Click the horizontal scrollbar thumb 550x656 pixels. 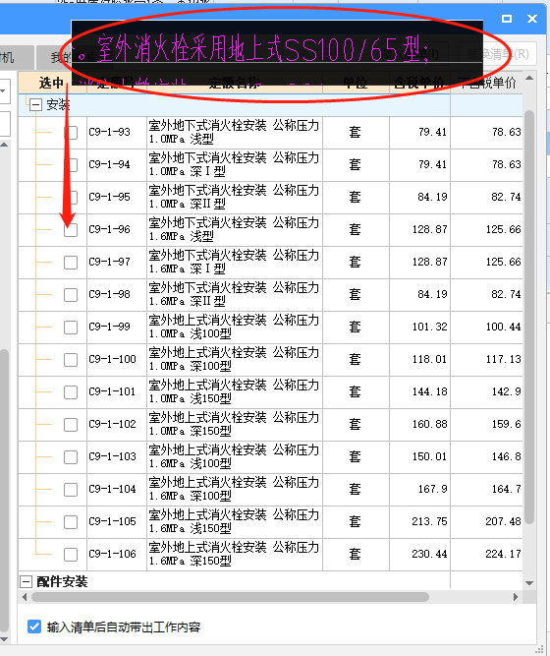(x=230, y=597)
